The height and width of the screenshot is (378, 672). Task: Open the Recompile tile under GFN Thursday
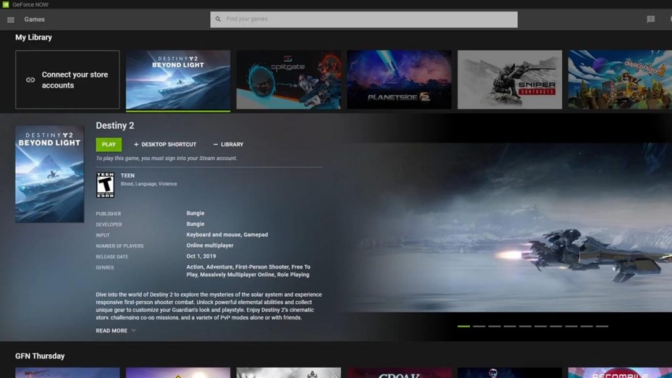tap(620, 373)
